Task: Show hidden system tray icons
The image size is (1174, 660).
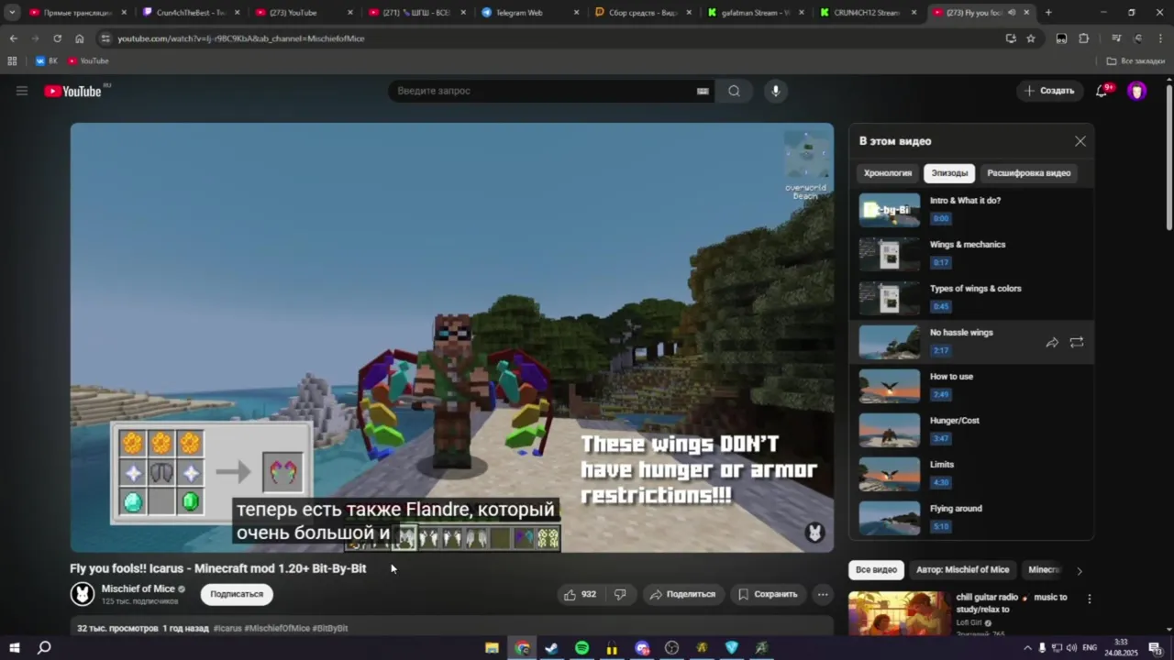Action: [1027, 648]
